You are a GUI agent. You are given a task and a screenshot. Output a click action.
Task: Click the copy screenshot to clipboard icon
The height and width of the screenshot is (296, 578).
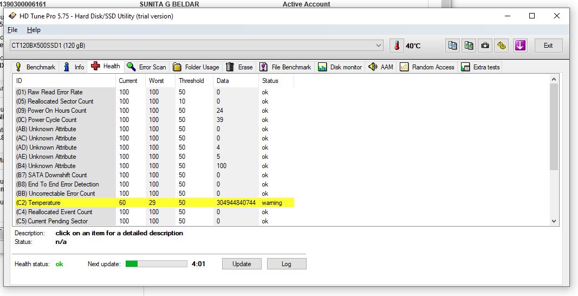click(x=469, y=46)
